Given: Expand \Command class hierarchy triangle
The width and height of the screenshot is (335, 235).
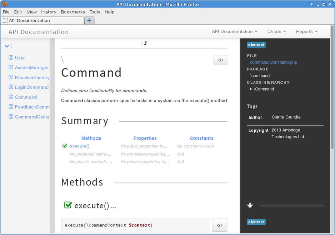Looking at the screenshot, I should tap(251, 89).
